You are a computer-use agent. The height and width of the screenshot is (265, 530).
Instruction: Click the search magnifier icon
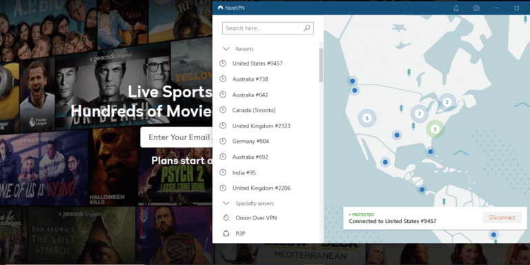pos(306,28)
